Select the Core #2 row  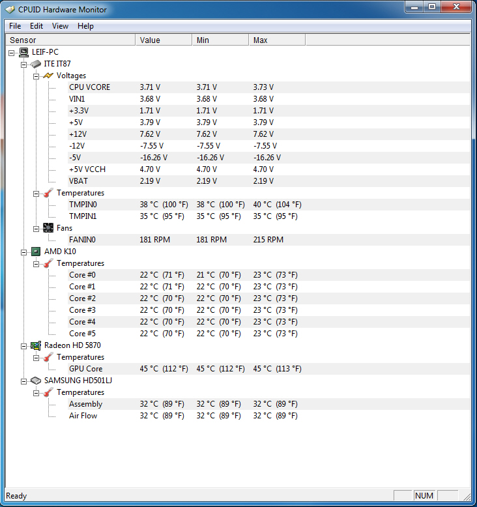pos(268,298)
